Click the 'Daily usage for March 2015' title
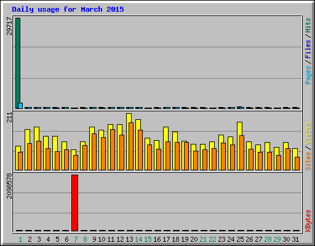 (68, 9)
